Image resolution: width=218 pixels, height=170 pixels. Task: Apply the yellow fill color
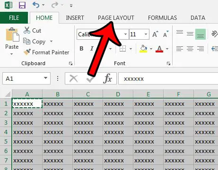pyautogui.click(x=143, y=49)
